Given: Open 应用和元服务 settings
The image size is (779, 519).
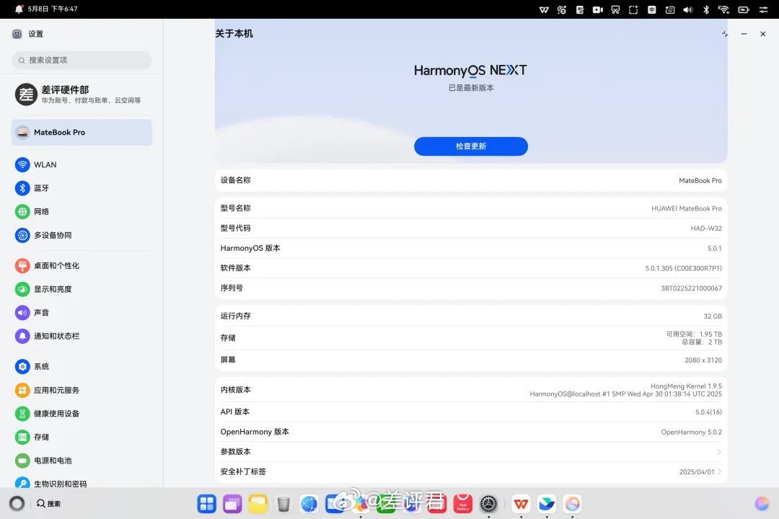Looking at the screenshot, I should pyautogui.click(x=82, y=390).
